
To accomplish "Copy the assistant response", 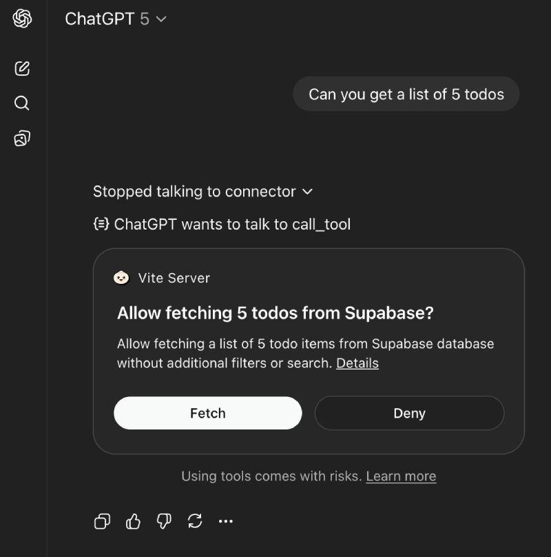I will click(101, 522).
